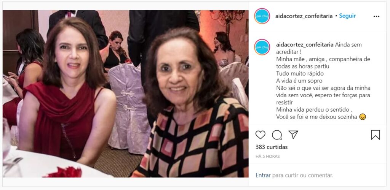View the 383 curtidas likes list
This screenshot has width=390, height=190.
272,147
